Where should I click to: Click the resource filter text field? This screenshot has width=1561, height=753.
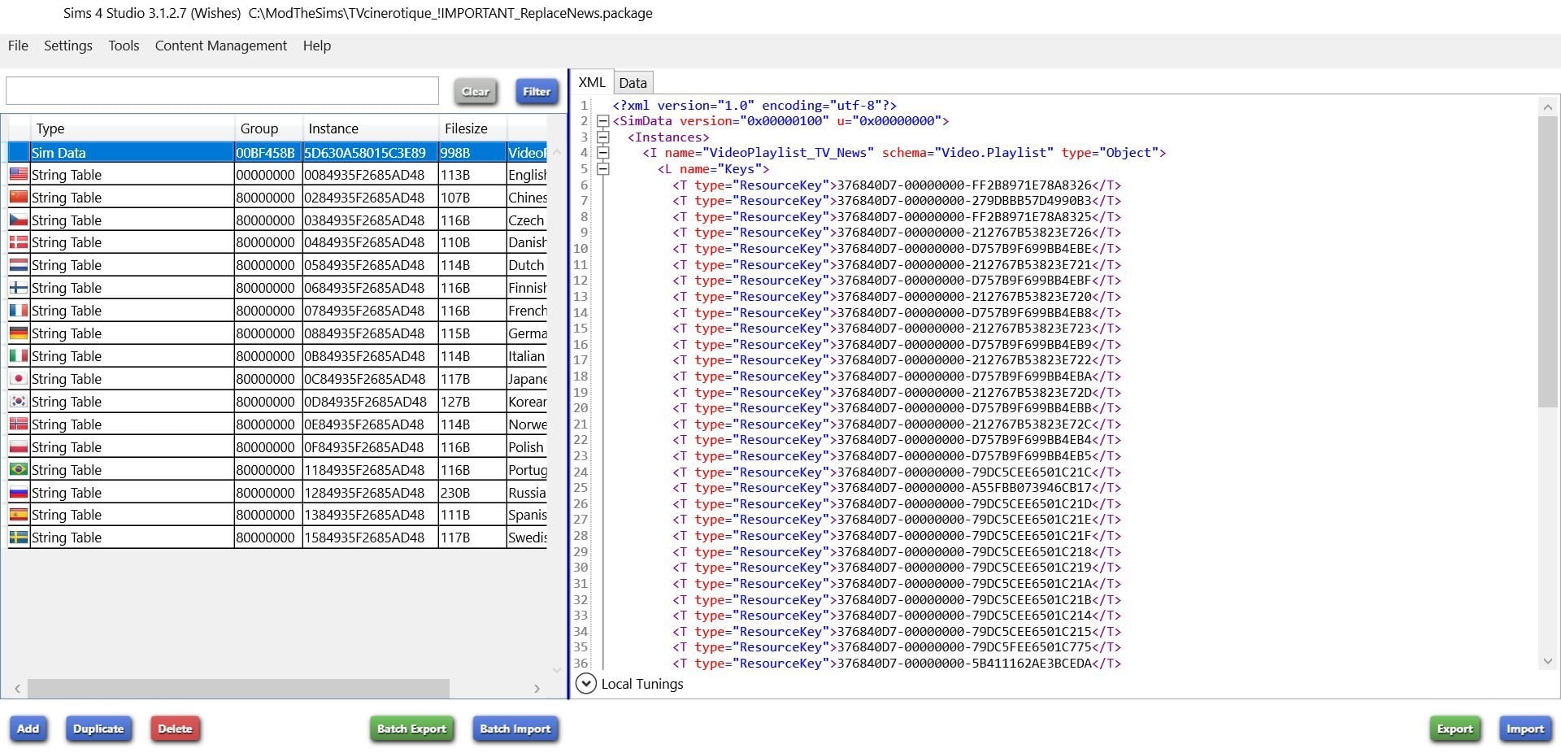click(x=222, y=91)
